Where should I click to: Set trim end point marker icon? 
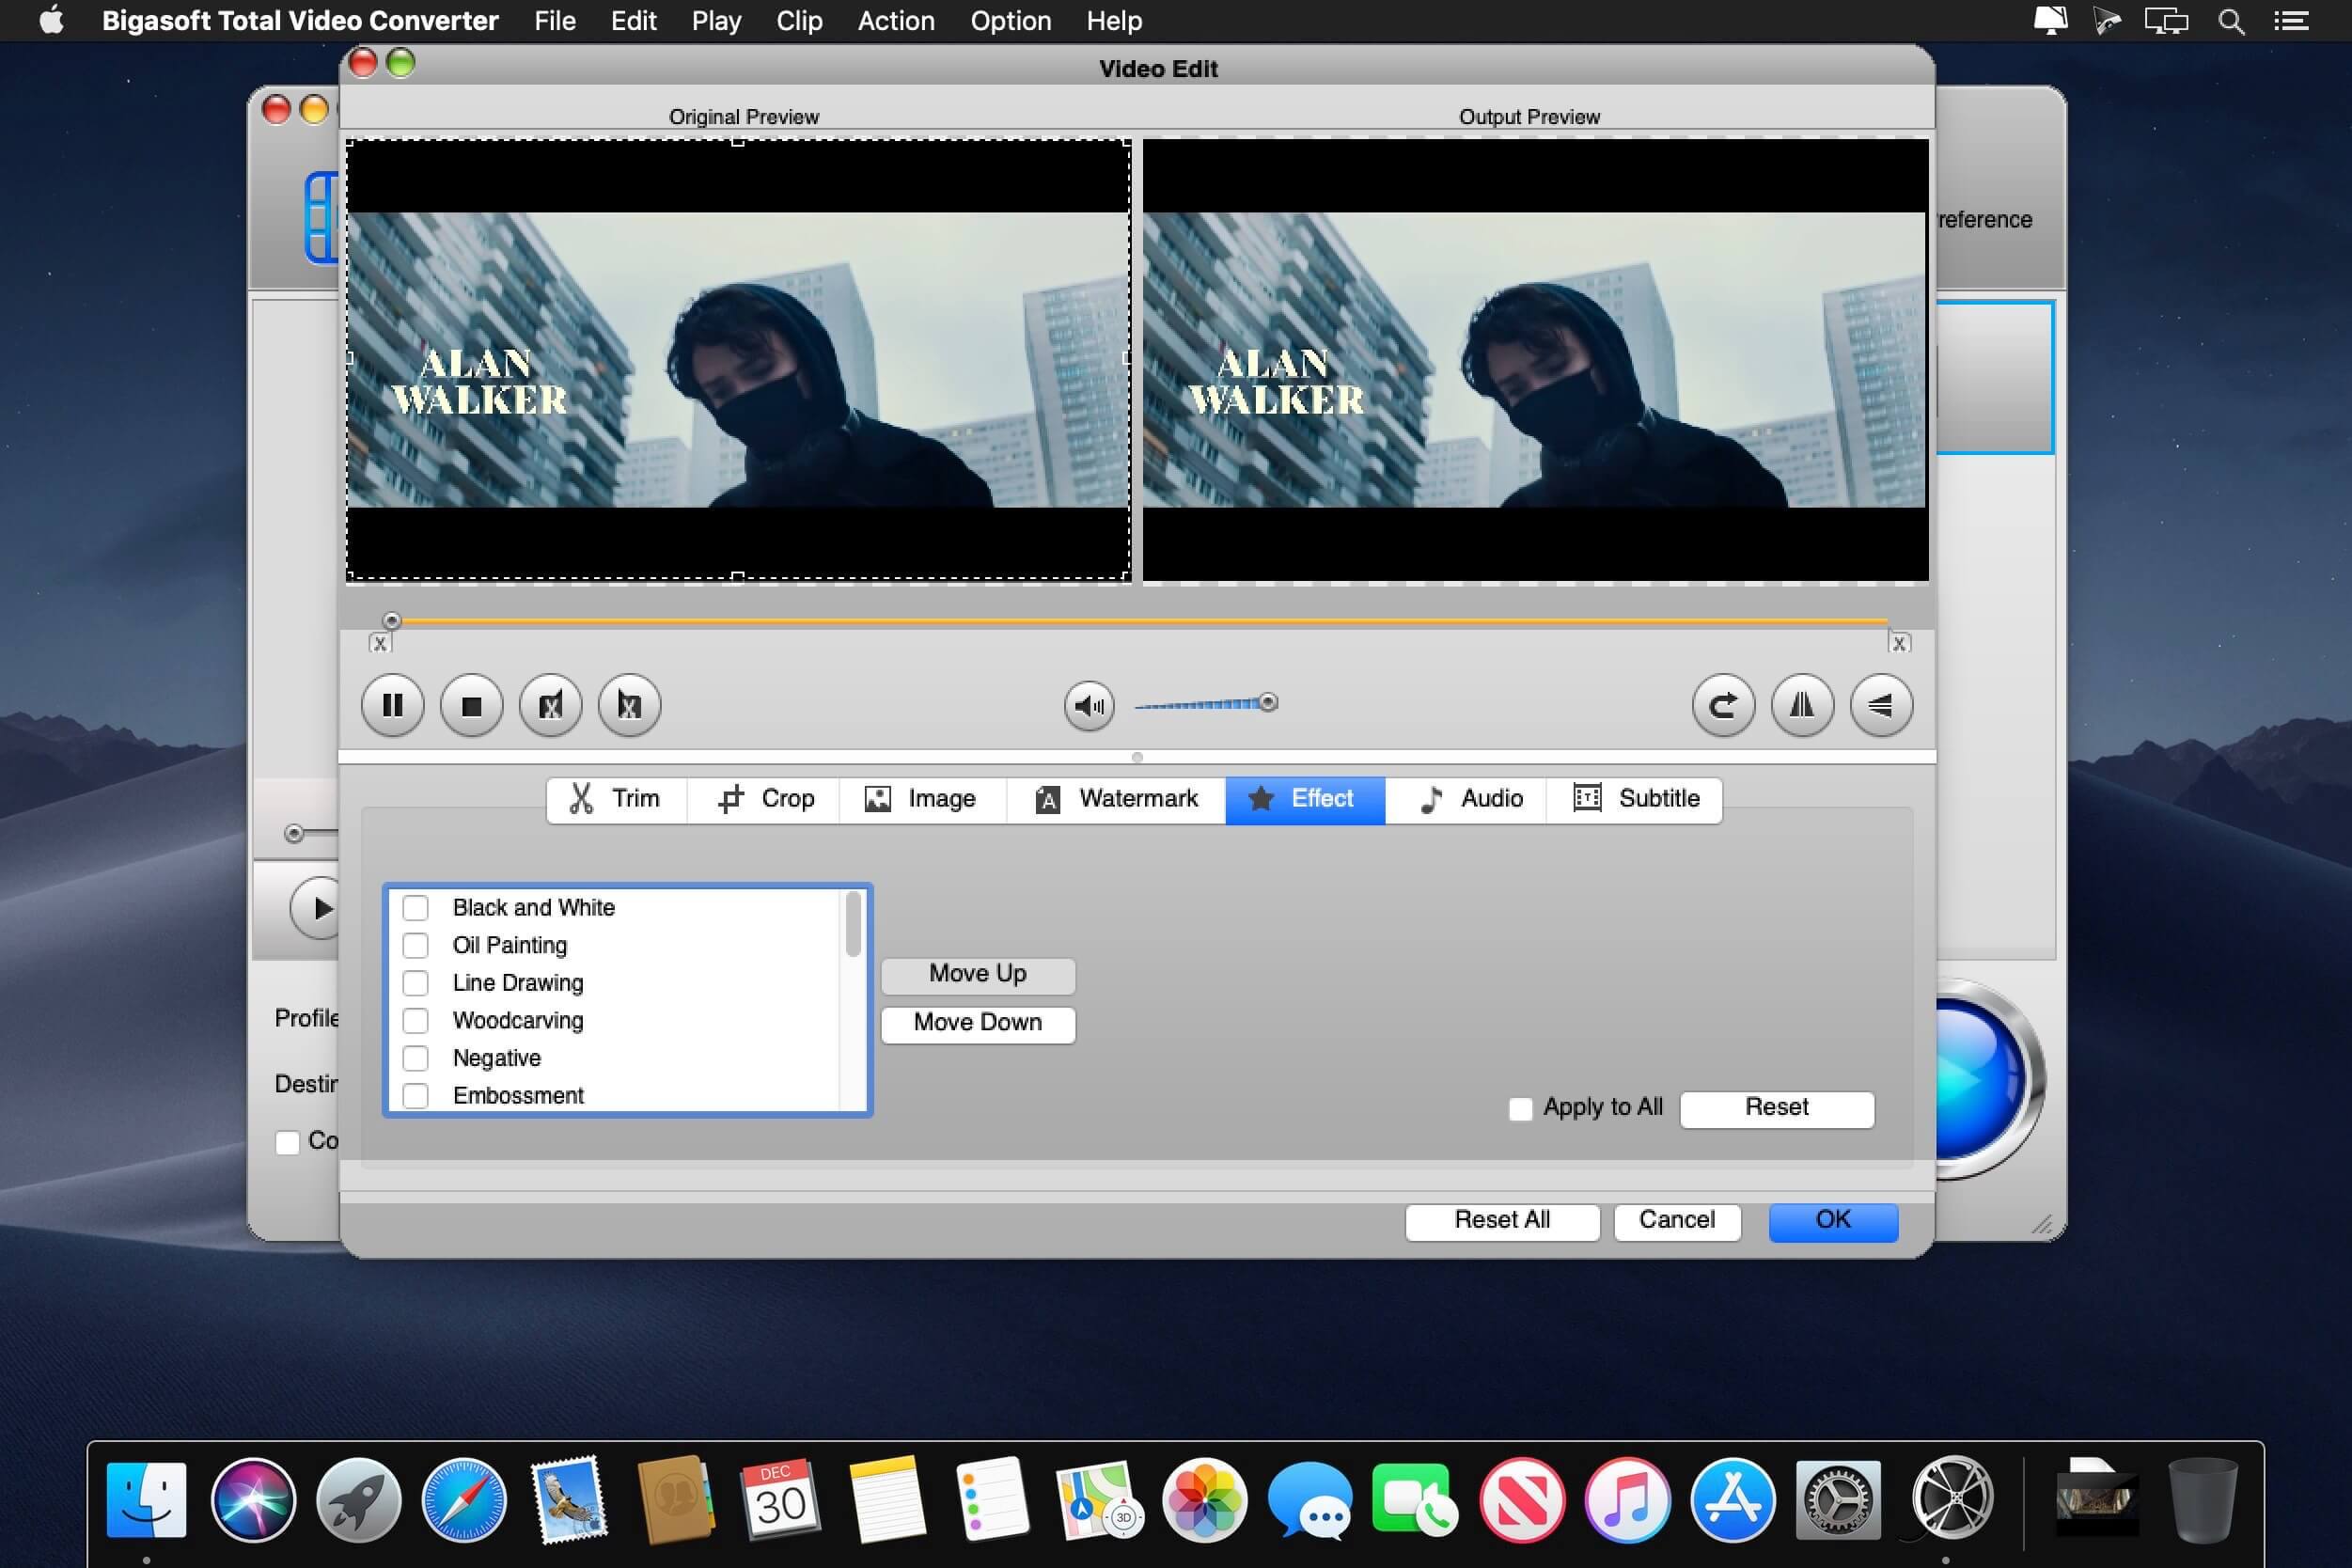[x=629, y=706]
